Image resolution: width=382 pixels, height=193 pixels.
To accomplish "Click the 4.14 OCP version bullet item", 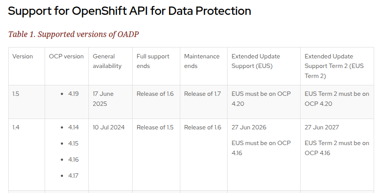I will [x=74, y=127].
